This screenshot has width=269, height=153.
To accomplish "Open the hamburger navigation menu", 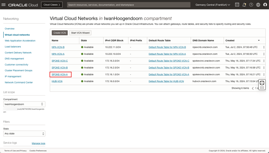I will pyautogui.click(x=4, y=5).
